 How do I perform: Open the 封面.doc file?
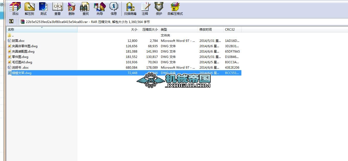click(18, 41)
